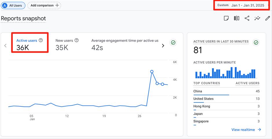The height and width of the screenshot is (139, 272).
Task: Show next metrics with right chevron
Action: (163, 45)
